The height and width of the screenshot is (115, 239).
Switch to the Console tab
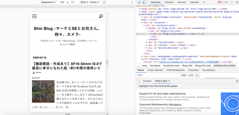[x=169, y=2]
